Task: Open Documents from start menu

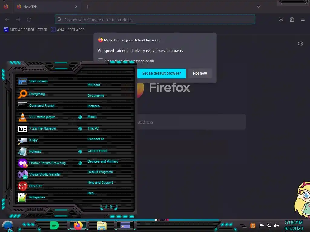Action: pos(96,95)
